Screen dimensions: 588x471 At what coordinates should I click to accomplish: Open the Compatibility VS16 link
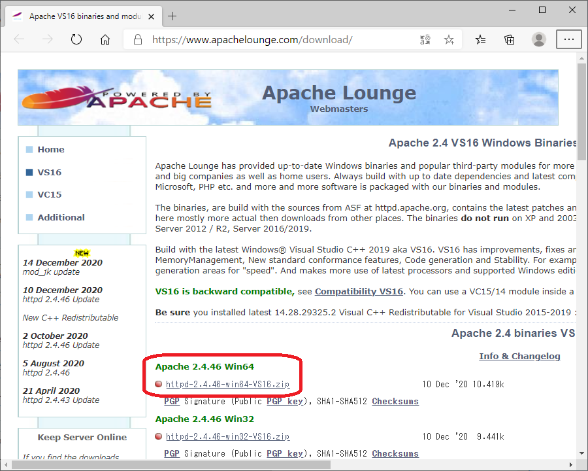tap(359, 291)
